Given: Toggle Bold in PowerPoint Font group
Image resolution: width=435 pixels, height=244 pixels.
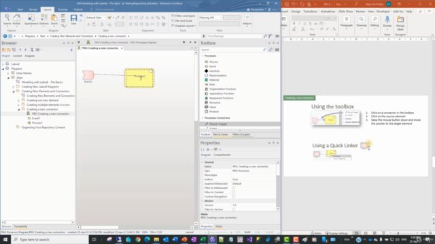Looking at the screenshot, I should point(294,24).
